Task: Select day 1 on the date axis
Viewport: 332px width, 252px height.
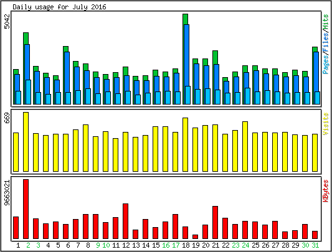Action: coord(18,245)
